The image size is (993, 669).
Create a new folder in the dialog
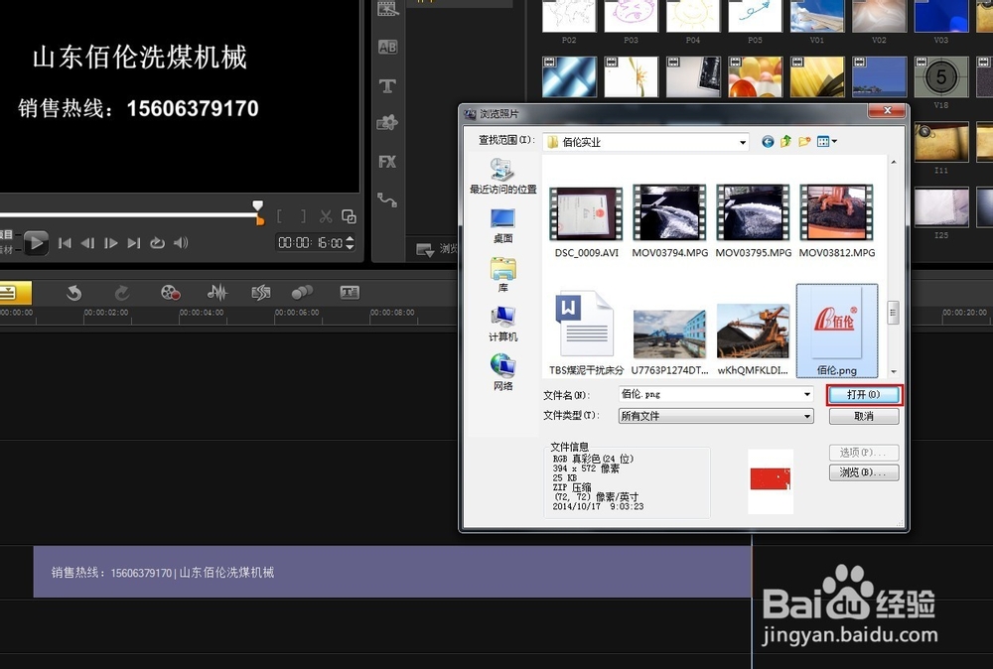pos(804,142)
